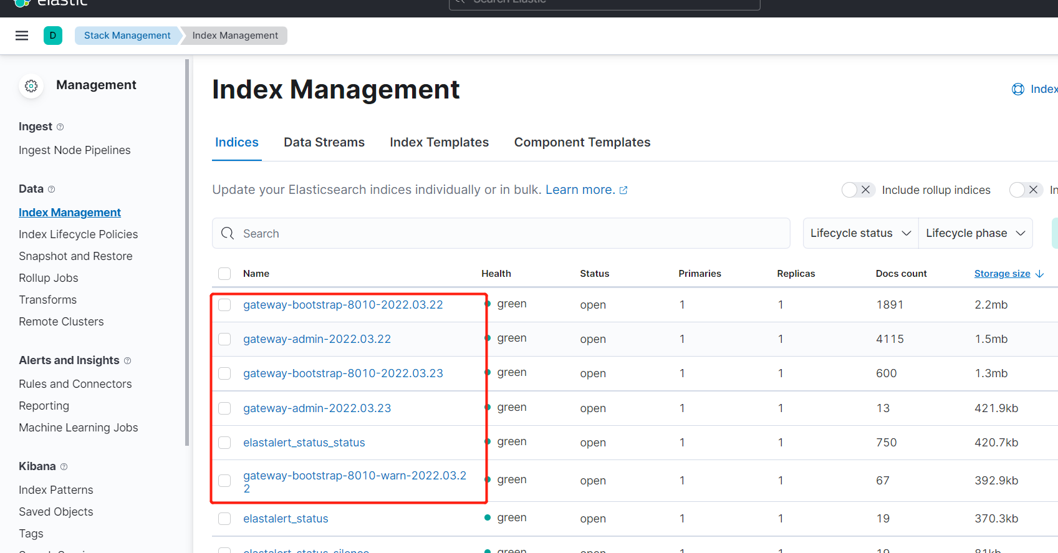Image resolution: width=1058 pixels, height=553 pixels.
Task: Check the gateway-bootstrap-8010-2022.03.23 row checkbox
Action: [224, 373]
